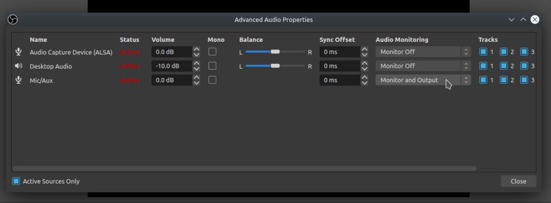Click the speaker icon beside Desktop Audio
This screenshot has height=203, width=551.
(19, 66)
